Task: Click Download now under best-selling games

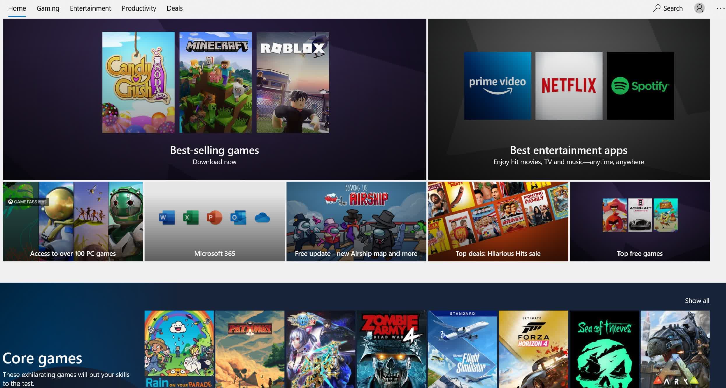Action: (x=215, y=161)
